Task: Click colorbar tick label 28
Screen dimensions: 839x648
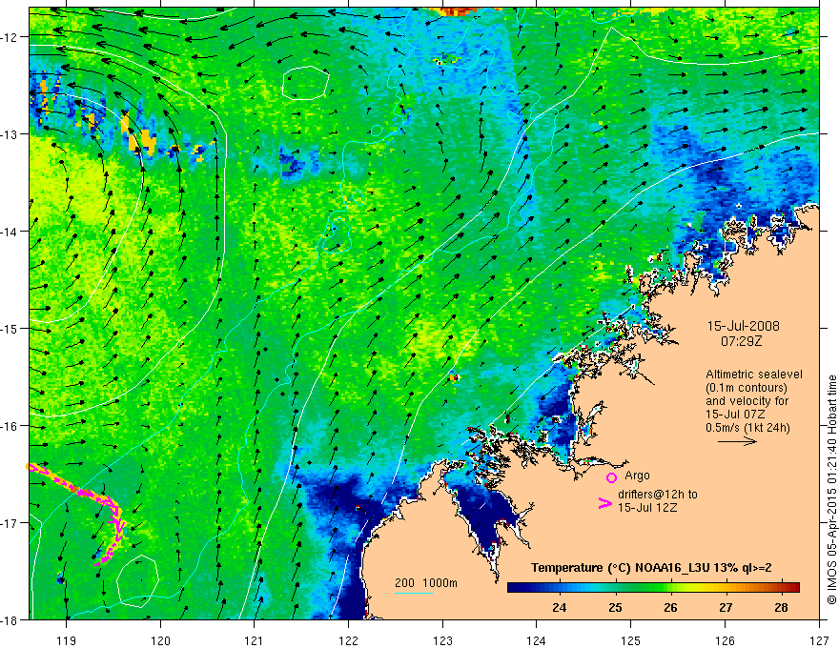Action: 781,607
